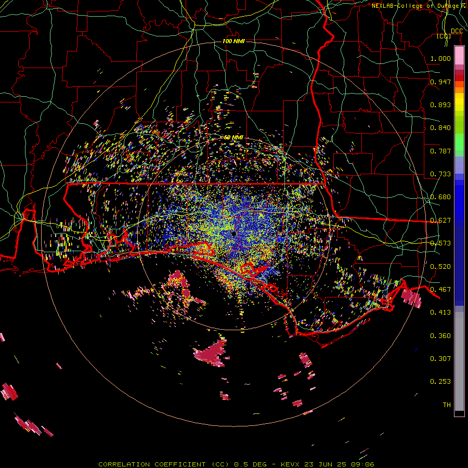Pick the gray segment of the color bar
Image resolution: width=468 pixels, height=468 pixels.
coord(459,361)
